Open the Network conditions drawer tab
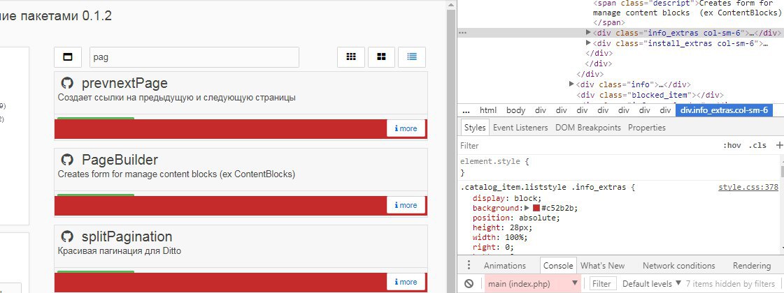 pos(678,266)
